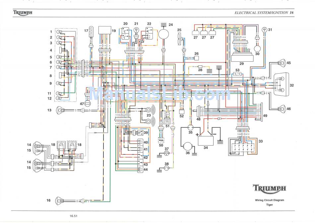Select the instrument bulb label "5"
This screenshot has height=223, width=315.
click(51, 57)
